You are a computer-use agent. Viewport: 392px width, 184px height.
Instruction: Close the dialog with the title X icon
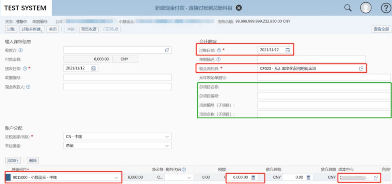coord(239,8)
